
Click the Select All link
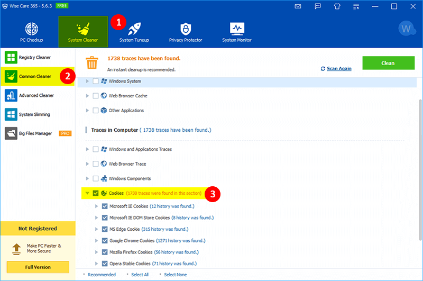click(140, 275)
